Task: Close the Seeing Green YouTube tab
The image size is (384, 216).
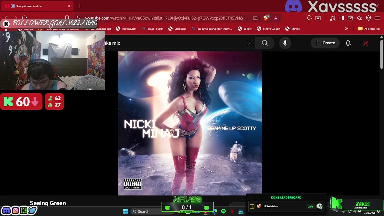Action: click(x=69, y=6)
